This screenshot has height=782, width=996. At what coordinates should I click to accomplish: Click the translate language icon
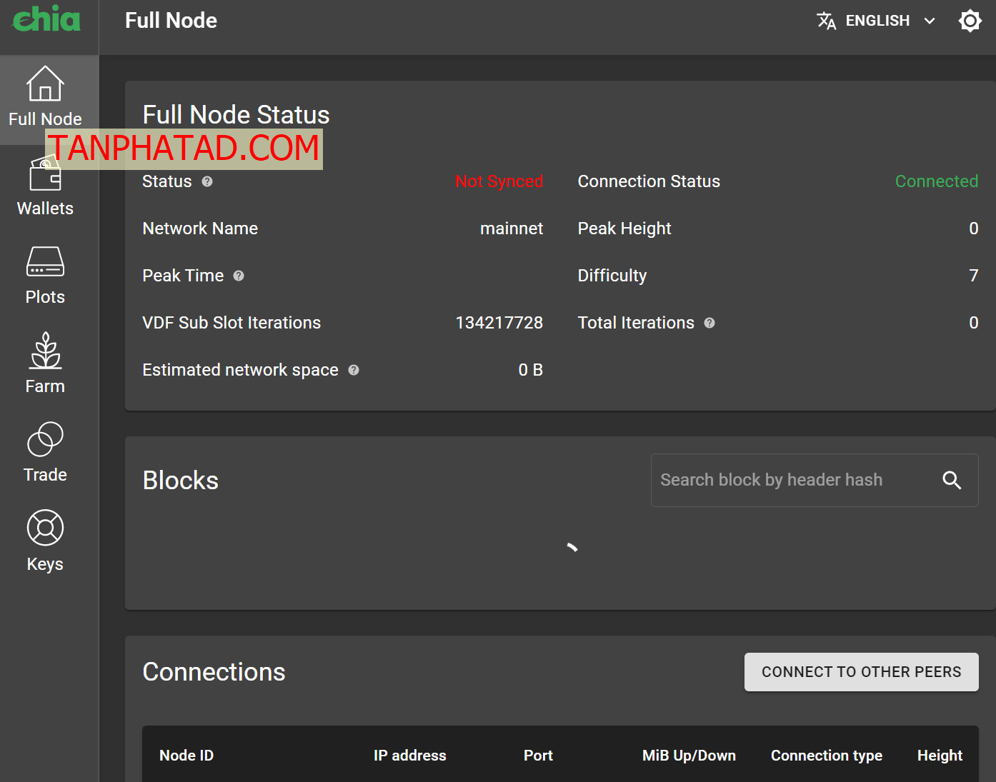point(827,21)
